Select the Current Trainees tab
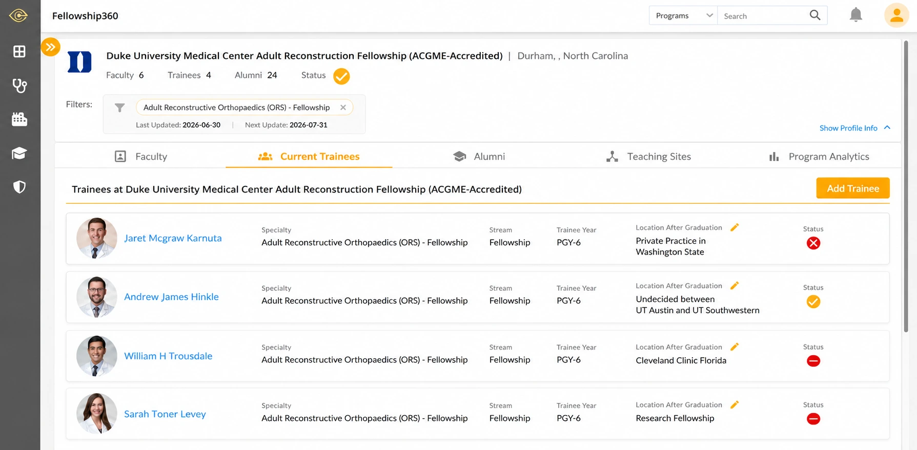The image size is (917, 450). [x=309, y=157]
